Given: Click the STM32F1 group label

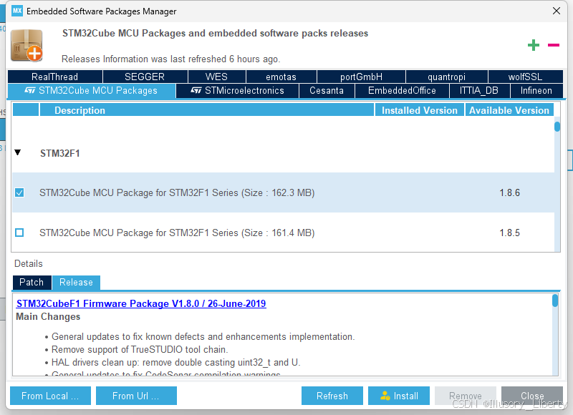Looking at the screenshot, I should 60,153.
